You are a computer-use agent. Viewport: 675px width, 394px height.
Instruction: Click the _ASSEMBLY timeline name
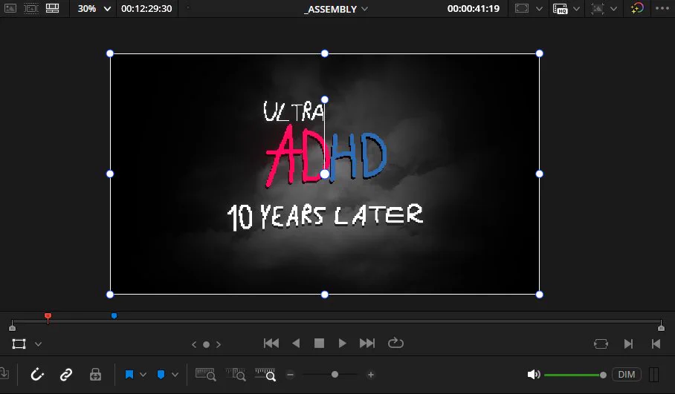coord(330,9)
